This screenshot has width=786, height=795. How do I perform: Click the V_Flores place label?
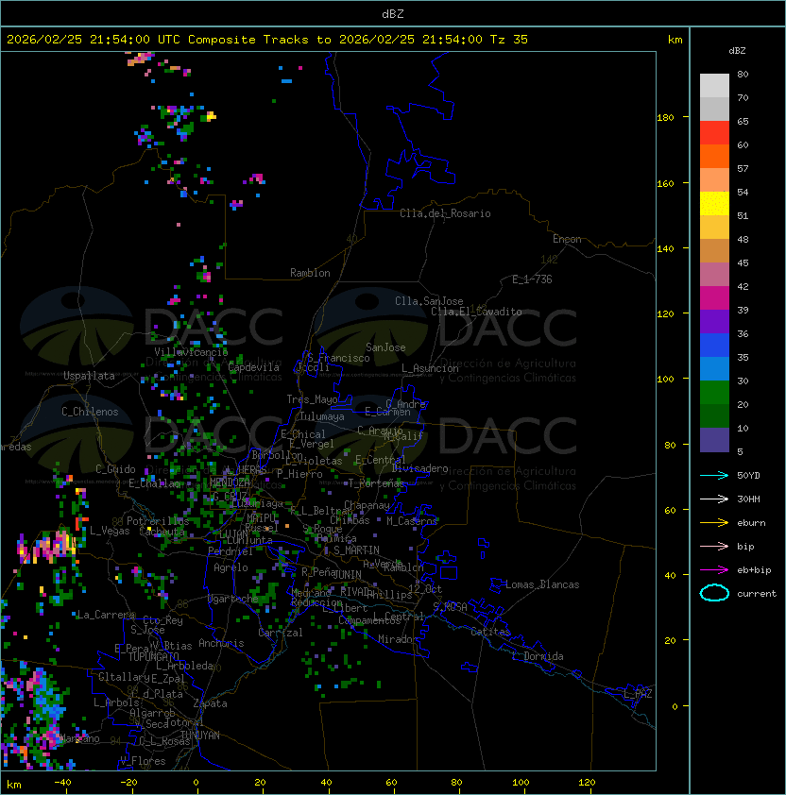143,761
